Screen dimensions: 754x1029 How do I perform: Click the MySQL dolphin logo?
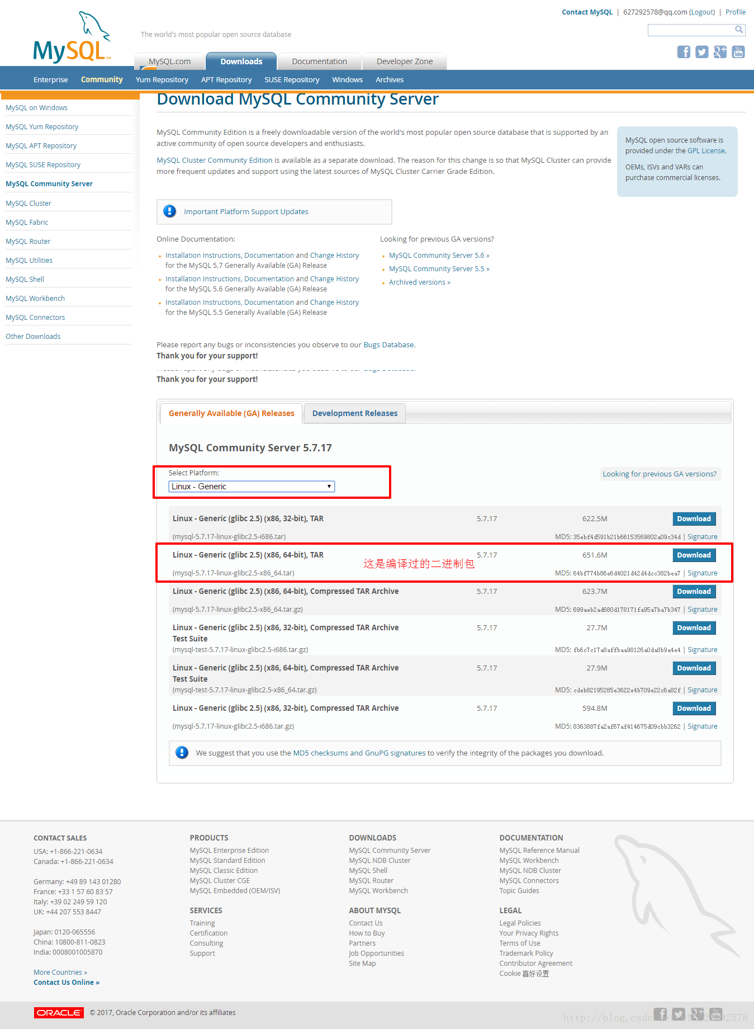pyautogui.click(x=72, y=37)
